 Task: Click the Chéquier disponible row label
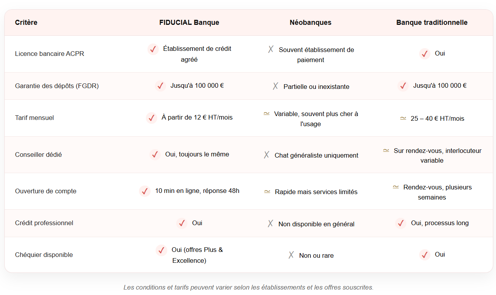pos(44,255)
